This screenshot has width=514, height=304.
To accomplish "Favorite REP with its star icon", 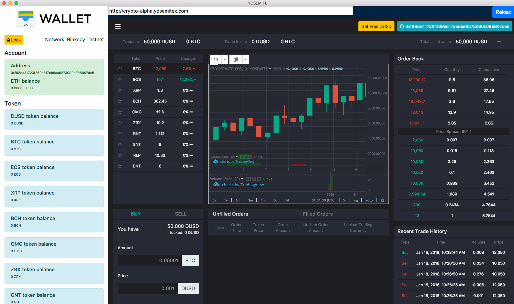I will pyautogui.click(x=120, y=155).
